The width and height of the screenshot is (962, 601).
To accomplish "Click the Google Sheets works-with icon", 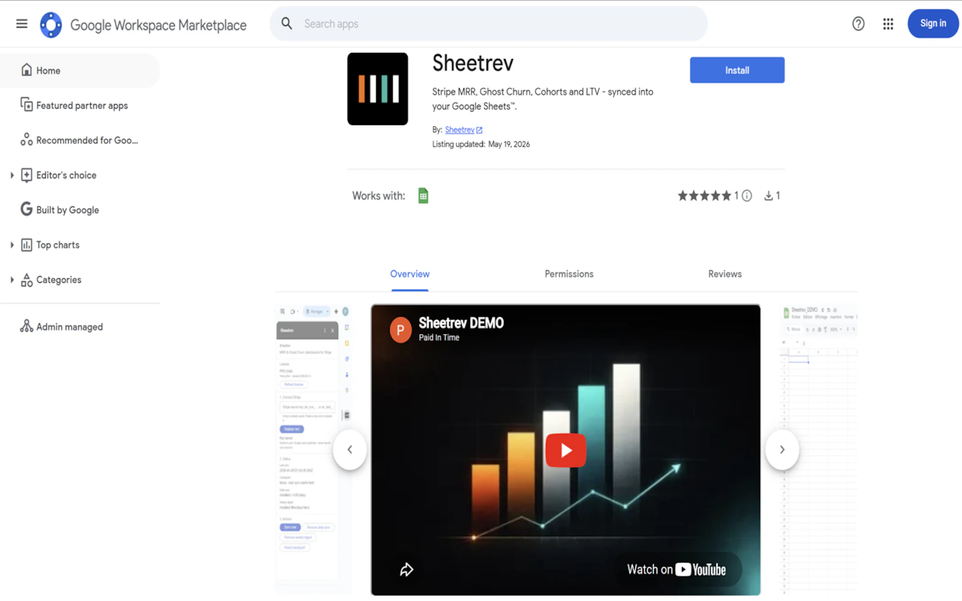I will pyautogui.click(x=423, y=196).
